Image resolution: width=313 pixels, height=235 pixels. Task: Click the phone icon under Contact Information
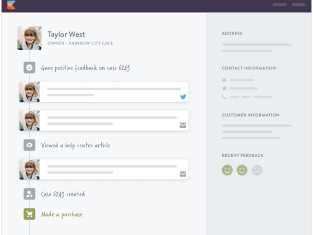(x=224, y=97)
